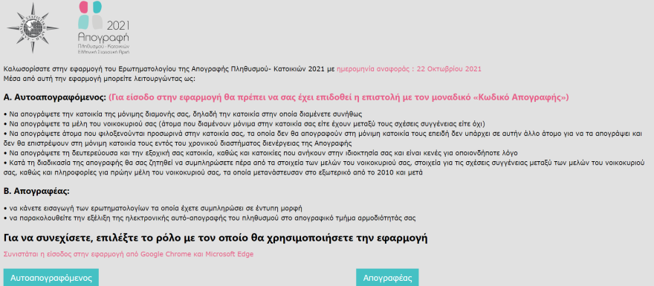Click the pink browser recommendation 'Συνιστάται η είσοδος στην εφαρμογή'
The image size is (654, 286).
coord(128,254)
